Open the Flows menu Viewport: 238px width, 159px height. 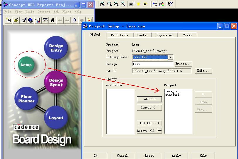tap(67, 12)
